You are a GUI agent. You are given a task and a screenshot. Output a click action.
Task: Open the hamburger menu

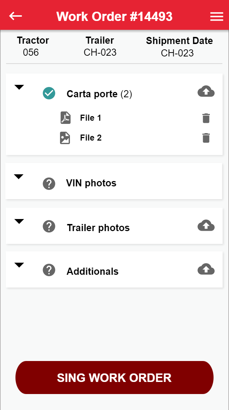[x=217, y=17]
